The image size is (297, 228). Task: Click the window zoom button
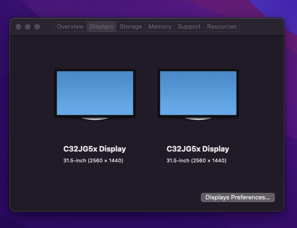coord(37,27)
